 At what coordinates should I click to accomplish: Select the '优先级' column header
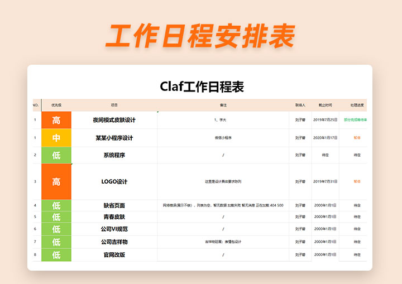(56, 105)
